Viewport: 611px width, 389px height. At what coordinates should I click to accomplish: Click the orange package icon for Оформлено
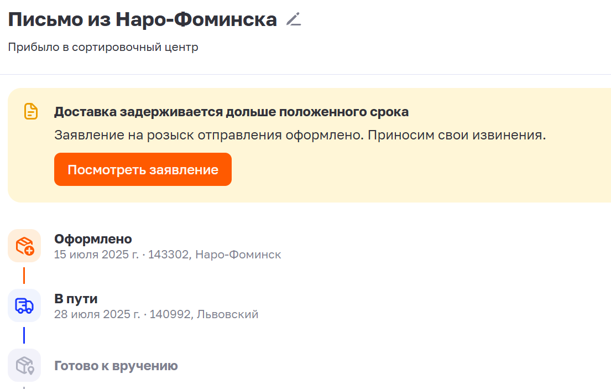click(24, 246)
